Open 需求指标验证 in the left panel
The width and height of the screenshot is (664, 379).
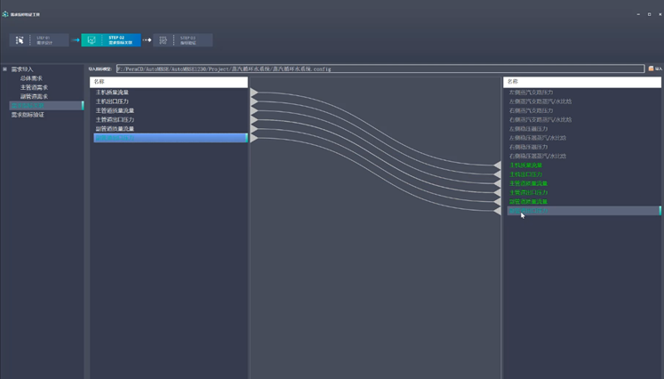tap(28, 115)
